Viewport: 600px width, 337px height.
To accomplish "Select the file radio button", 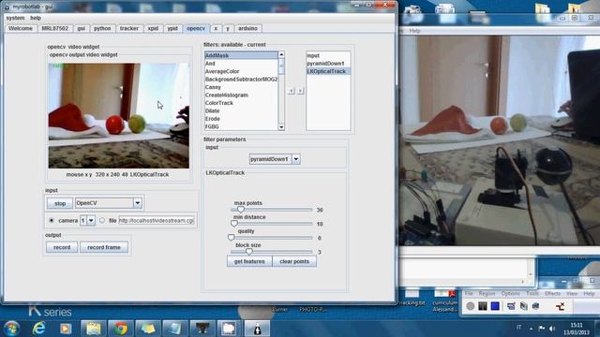I will point(102,221).
